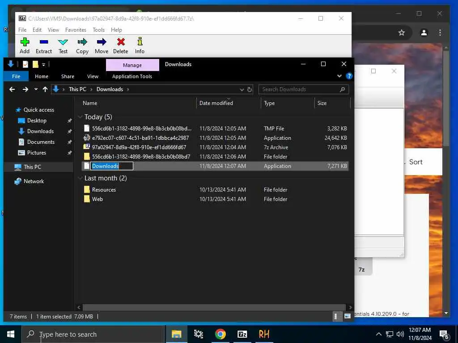Collapse the Today (5) group
Screen dimensions: 458x343
[x=81, y=117]
